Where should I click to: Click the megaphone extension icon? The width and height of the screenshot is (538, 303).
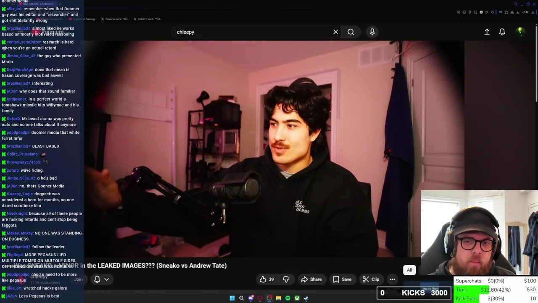click(501, 12)
